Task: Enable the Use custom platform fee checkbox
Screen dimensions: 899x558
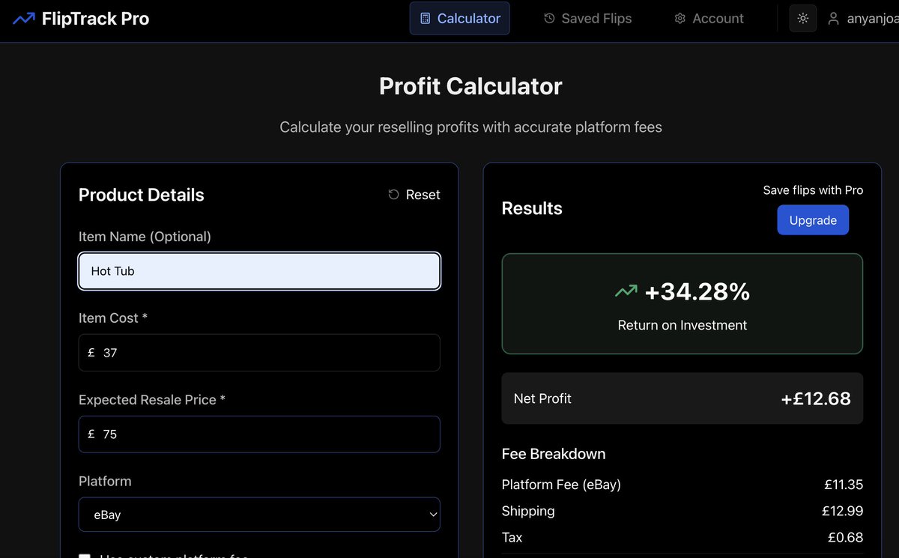Action: tap(85, 556)
